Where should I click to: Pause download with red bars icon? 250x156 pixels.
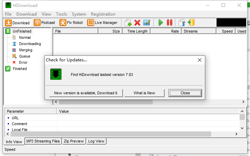click(x=169, y=23)
